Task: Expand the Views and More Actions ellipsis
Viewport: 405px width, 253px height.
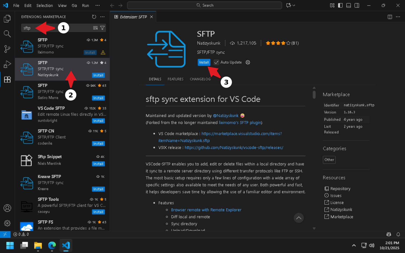Action: (x=103, y=17)
